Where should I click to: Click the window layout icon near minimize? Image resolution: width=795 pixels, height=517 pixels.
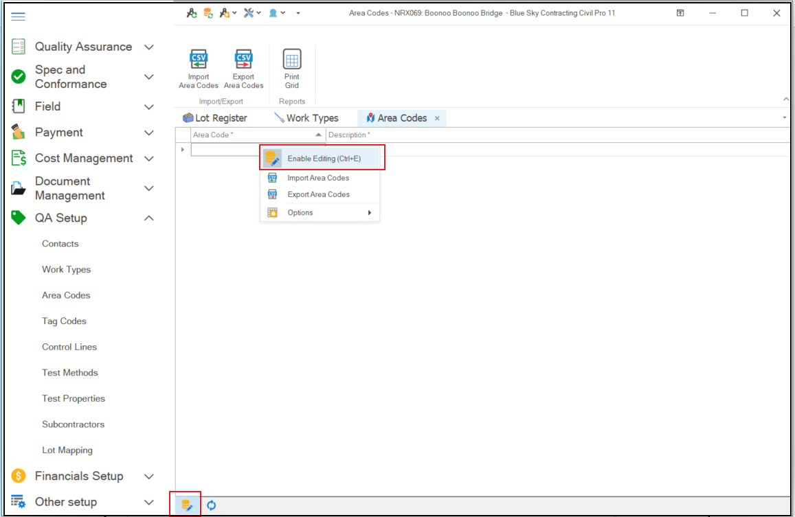(x=680, y=12)
